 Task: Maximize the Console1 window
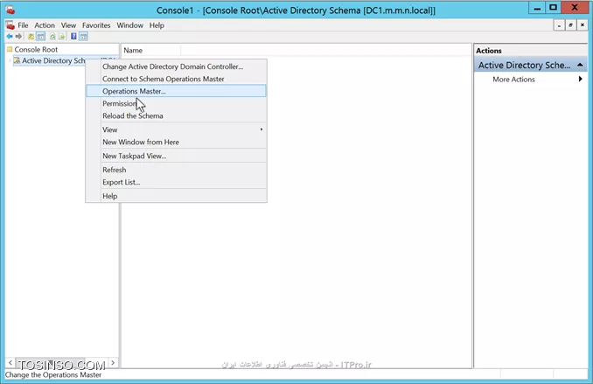point(554,8)
